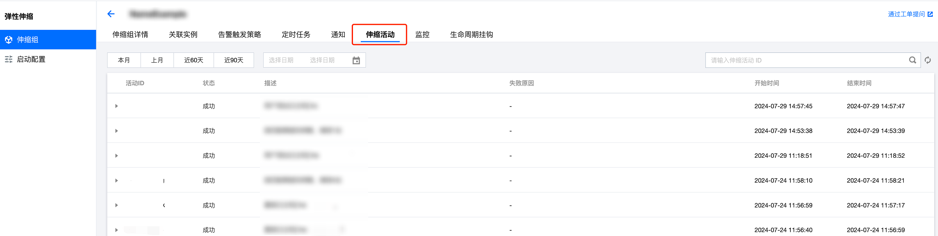This screenshot has width=938, height=236.
Task: Expand the 11:58:10 activity row
Action: coord(116,181)
